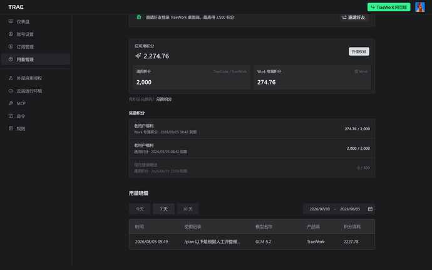432x270 pixels.
Task: Open the user avatar menu
Action: [420, 7]
